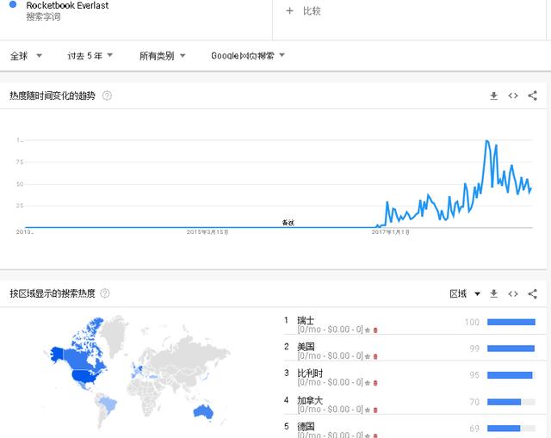Click the Rocketbook Everlast search term
551x438 pixels.
click(x=67, y=5)
